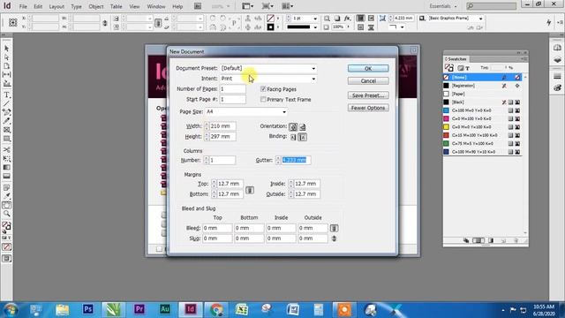Select the Gap tool

tap(6, 74)
